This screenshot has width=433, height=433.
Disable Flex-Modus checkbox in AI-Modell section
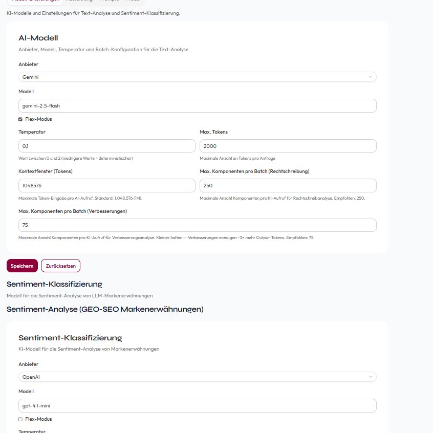point(20,119)
